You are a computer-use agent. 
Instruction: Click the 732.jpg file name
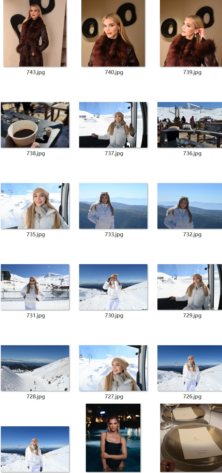pos(192,234)
